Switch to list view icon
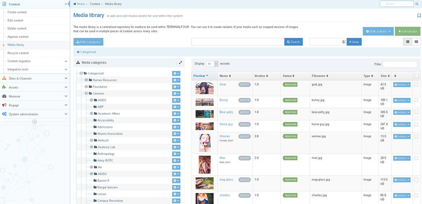The width and height of the screenshot is (422, 204). tap(408, 42)
